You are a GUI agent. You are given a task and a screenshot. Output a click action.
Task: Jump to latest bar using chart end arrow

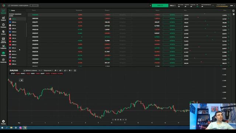(126, 120)
